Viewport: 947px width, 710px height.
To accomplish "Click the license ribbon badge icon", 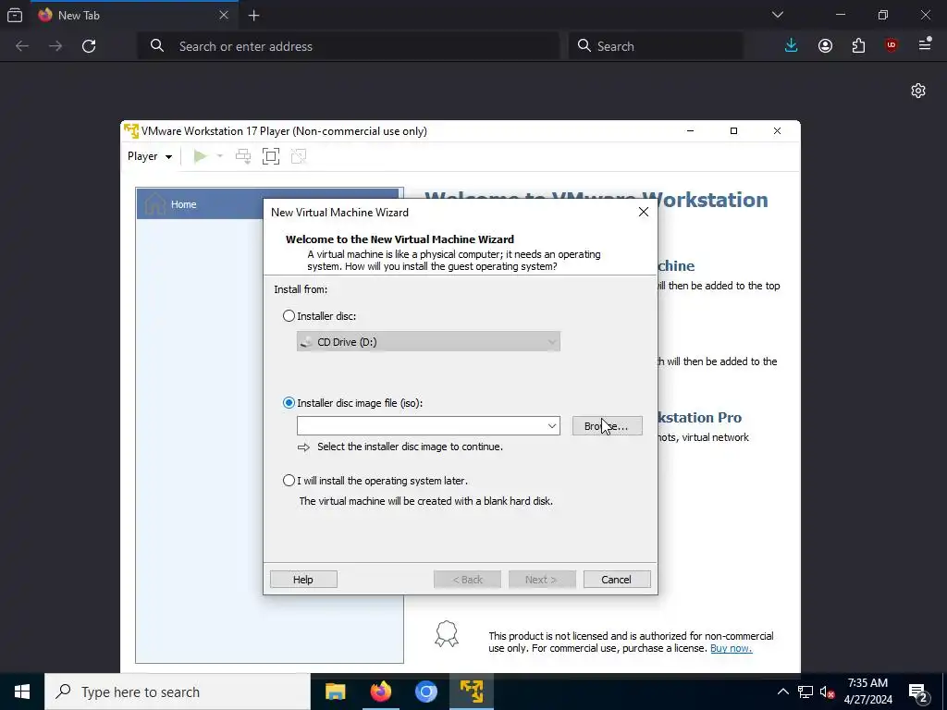I will tap(447, 634).
